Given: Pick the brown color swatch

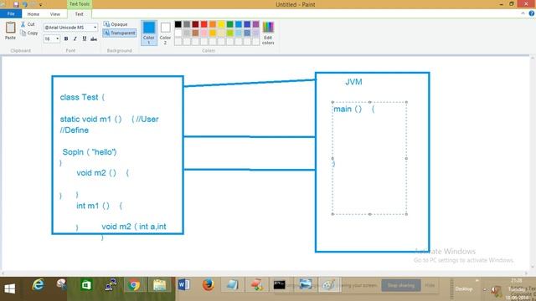Looking at the screenshot, I should click(x=195, y=33).
